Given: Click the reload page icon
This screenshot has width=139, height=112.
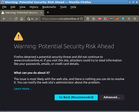Looking at the screenshot, I should click(16, 19).
